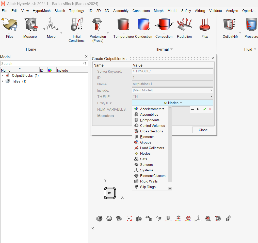Close the Model browser panel
258x243 pixels.
pyautogui.click(x=86, y=56)
